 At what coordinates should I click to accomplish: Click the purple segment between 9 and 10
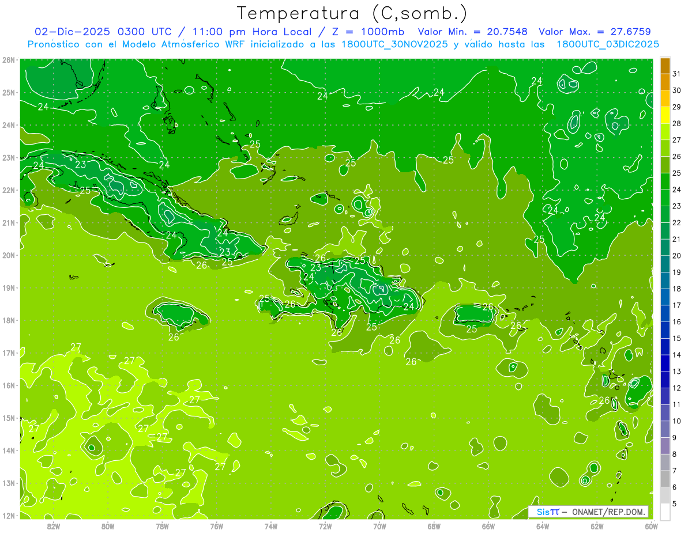(x=665, y=429)
